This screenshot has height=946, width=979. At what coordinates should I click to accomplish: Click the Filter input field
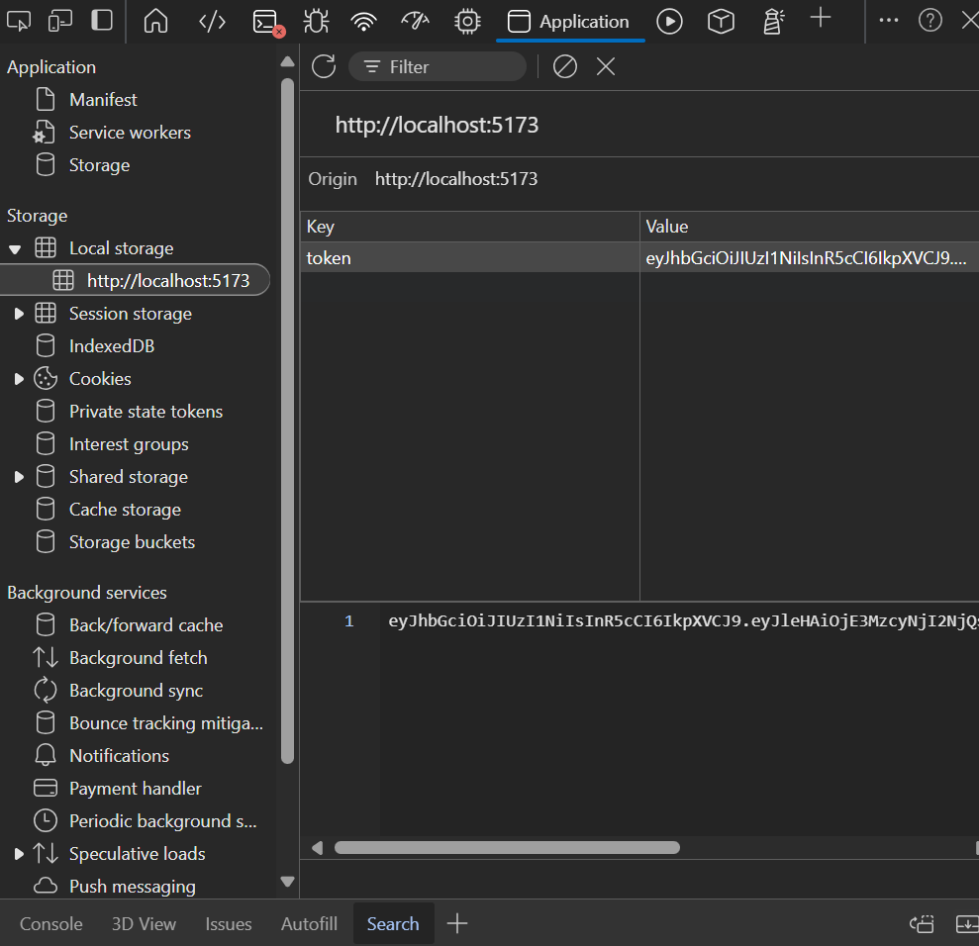click(450, 66)
